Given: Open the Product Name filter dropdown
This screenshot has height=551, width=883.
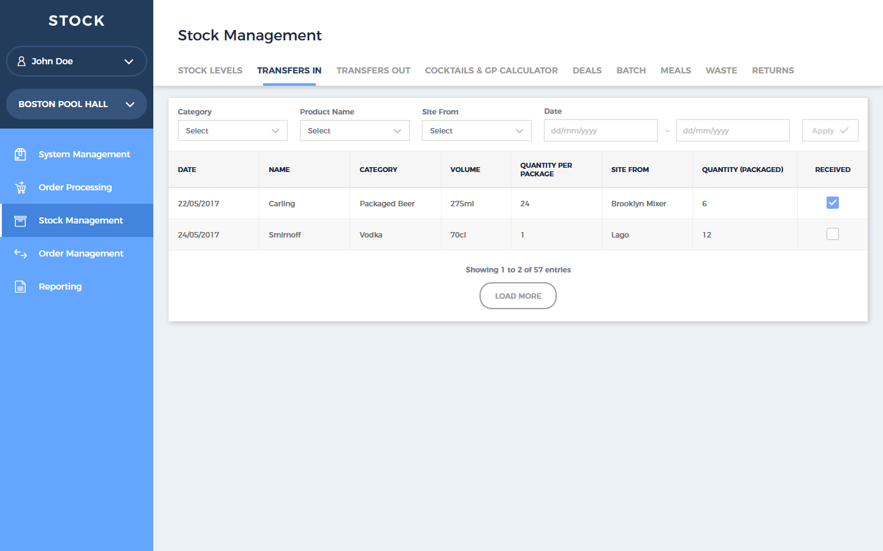Looking at the screenshot, I should [x=354, y=130].
